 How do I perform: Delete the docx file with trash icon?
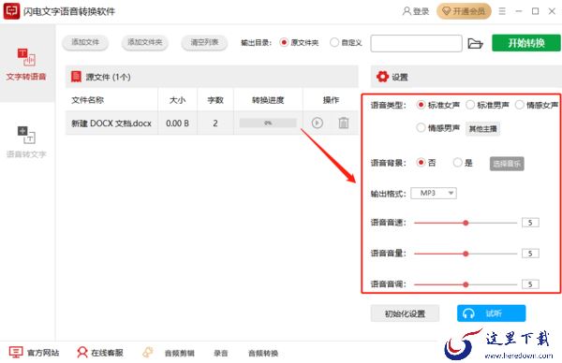click(x=344, y=123)
